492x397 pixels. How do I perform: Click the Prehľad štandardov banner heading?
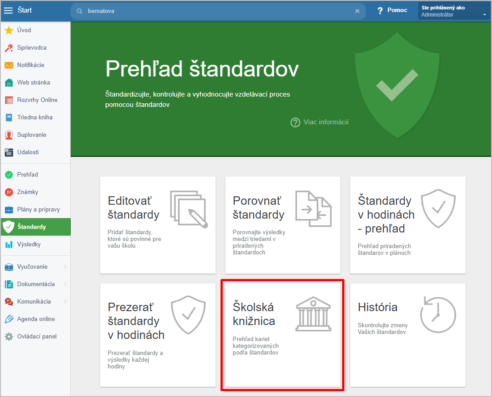pyautogui.click(x=202, y=69)
